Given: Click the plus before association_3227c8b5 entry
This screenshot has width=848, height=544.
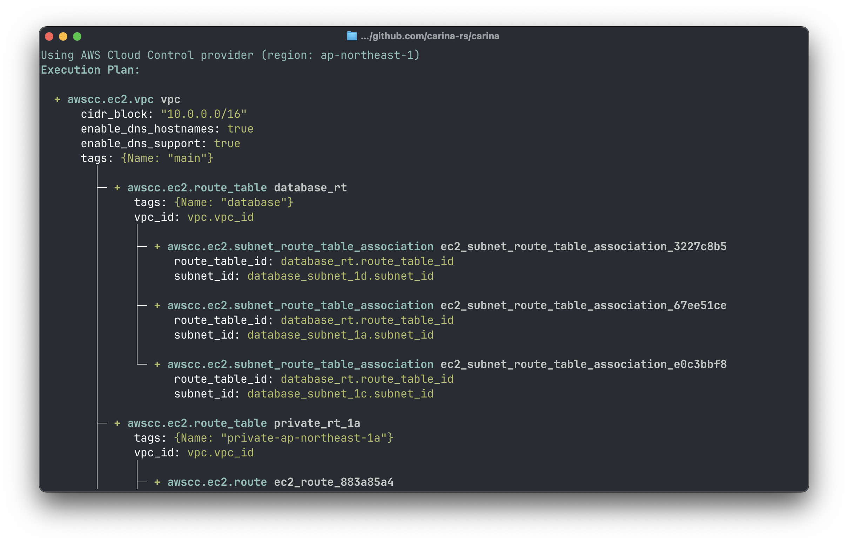Looking at the screenshot, I should (157, 246).
